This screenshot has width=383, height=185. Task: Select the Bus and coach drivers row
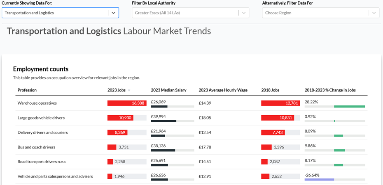click(36, 147)
